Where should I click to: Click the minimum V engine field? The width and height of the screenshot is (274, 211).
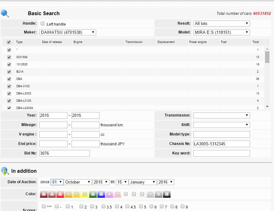pyautogui.click(x=53, y=135)
